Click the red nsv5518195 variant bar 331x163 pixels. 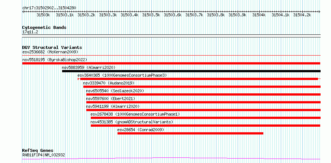171,63
